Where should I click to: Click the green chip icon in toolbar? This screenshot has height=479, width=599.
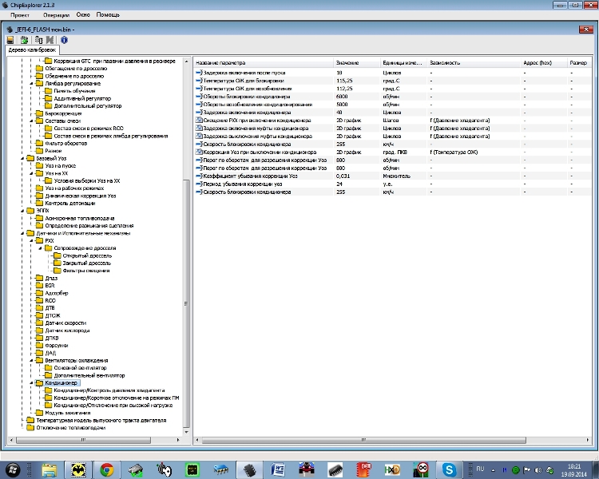click(x=24, y=39)
